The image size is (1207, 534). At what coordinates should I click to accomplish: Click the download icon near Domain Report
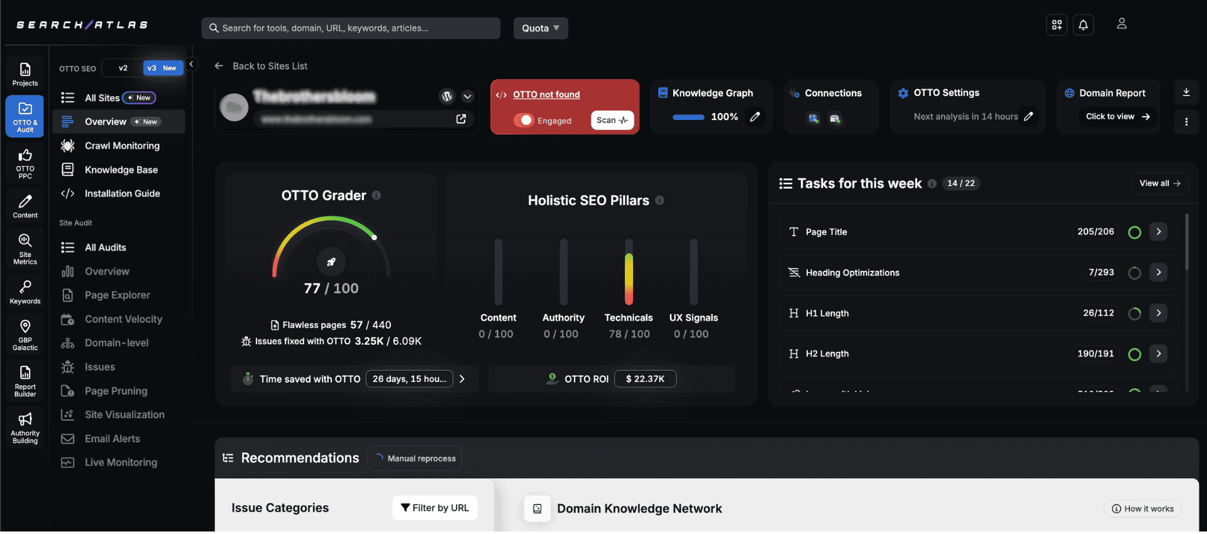(x=1186, y=93)
